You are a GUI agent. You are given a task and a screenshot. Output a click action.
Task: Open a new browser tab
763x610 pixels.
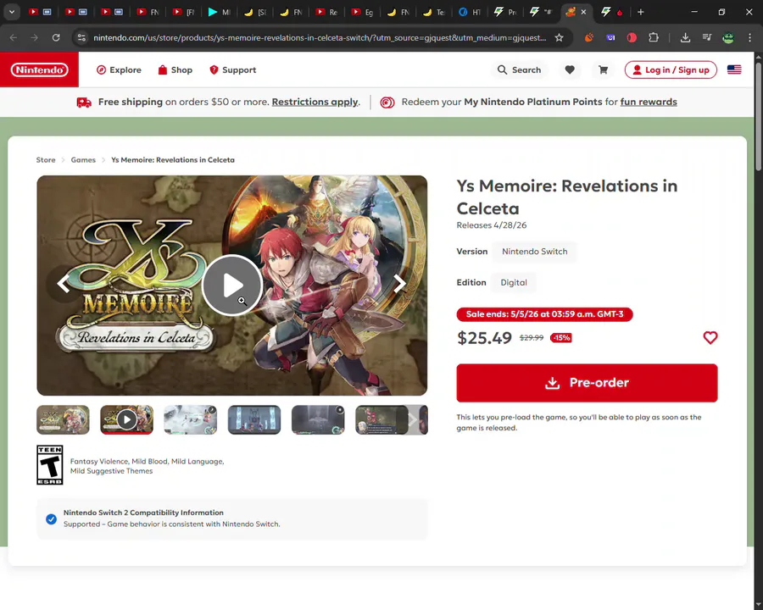tap(640, 12)
